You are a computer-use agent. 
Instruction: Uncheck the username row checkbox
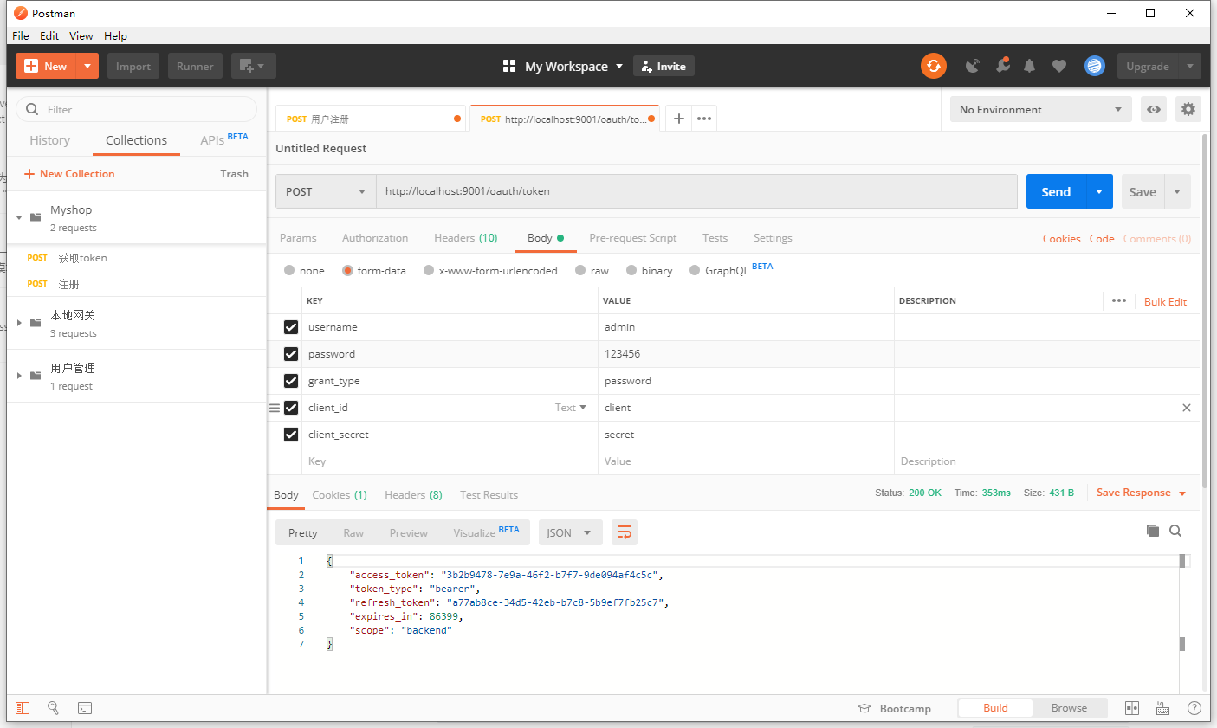tap(291, 327)
